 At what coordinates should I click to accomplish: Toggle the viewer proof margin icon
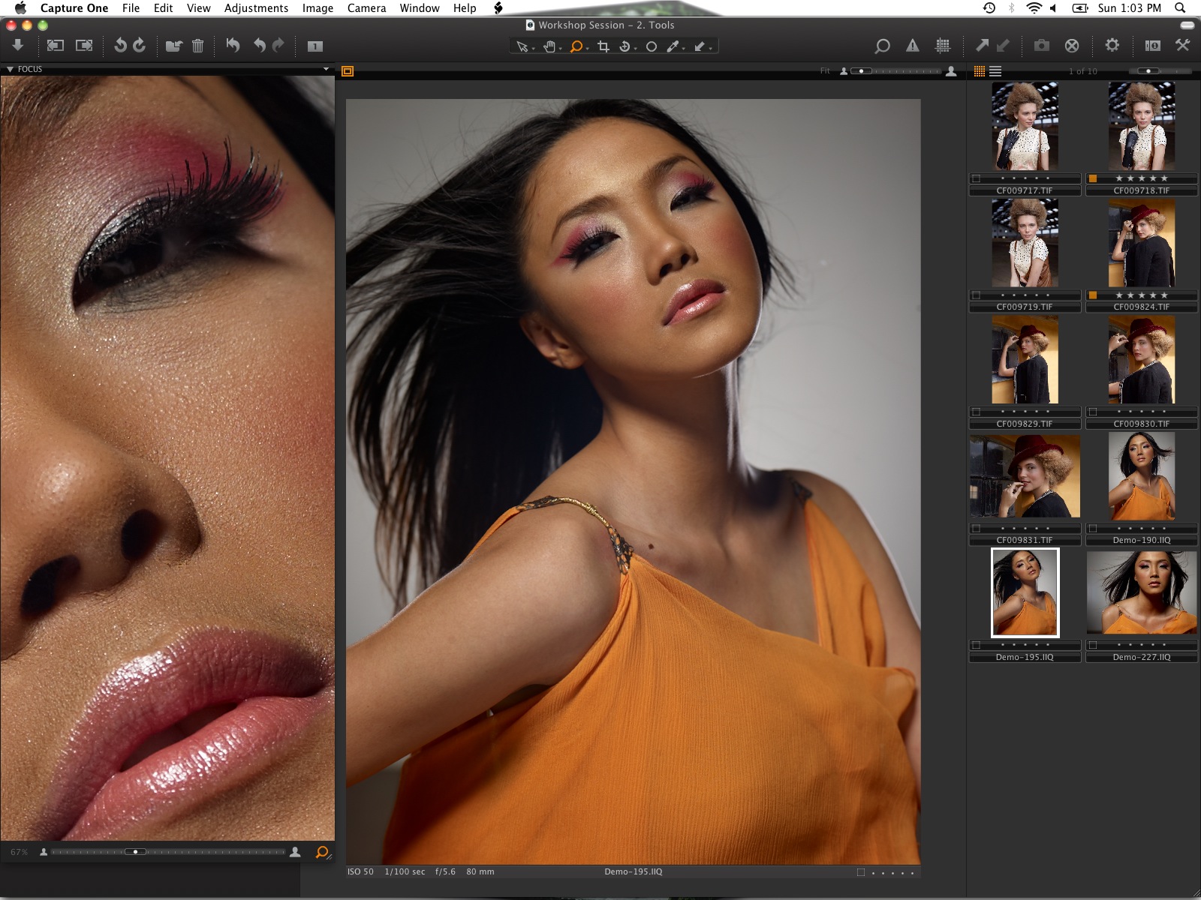coord(347,71)
